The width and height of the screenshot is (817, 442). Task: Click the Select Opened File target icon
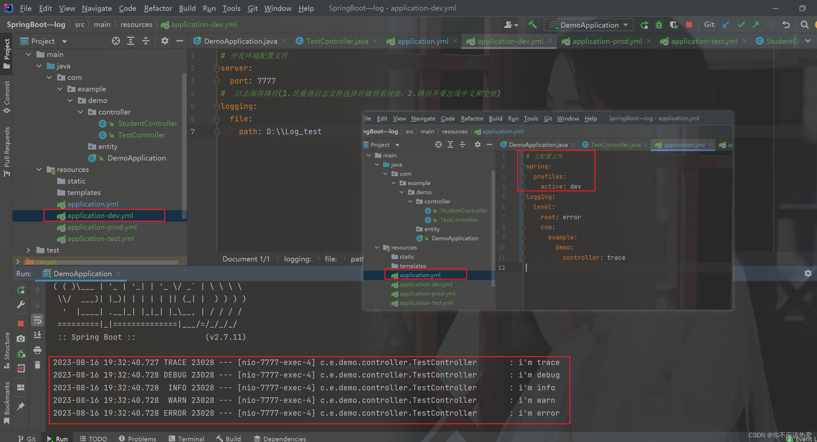pos(116,41)
